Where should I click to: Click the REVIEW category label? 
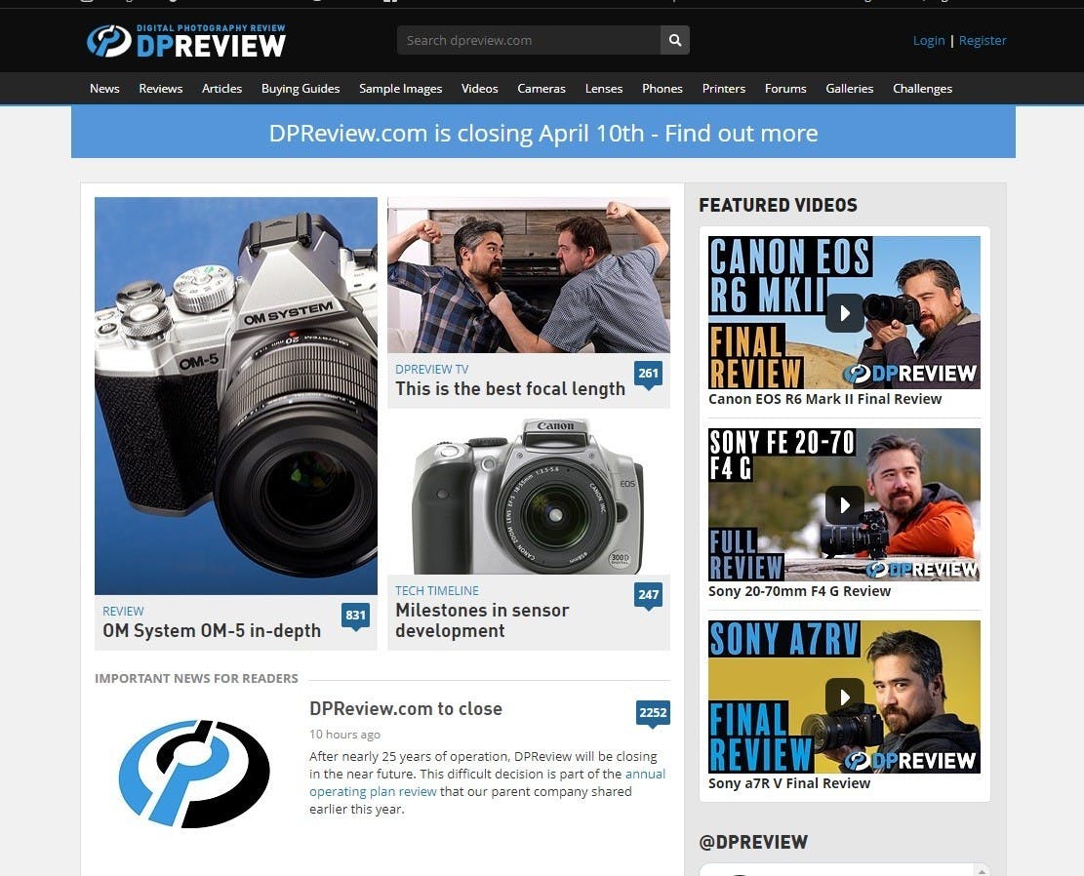tap(123, 612)
